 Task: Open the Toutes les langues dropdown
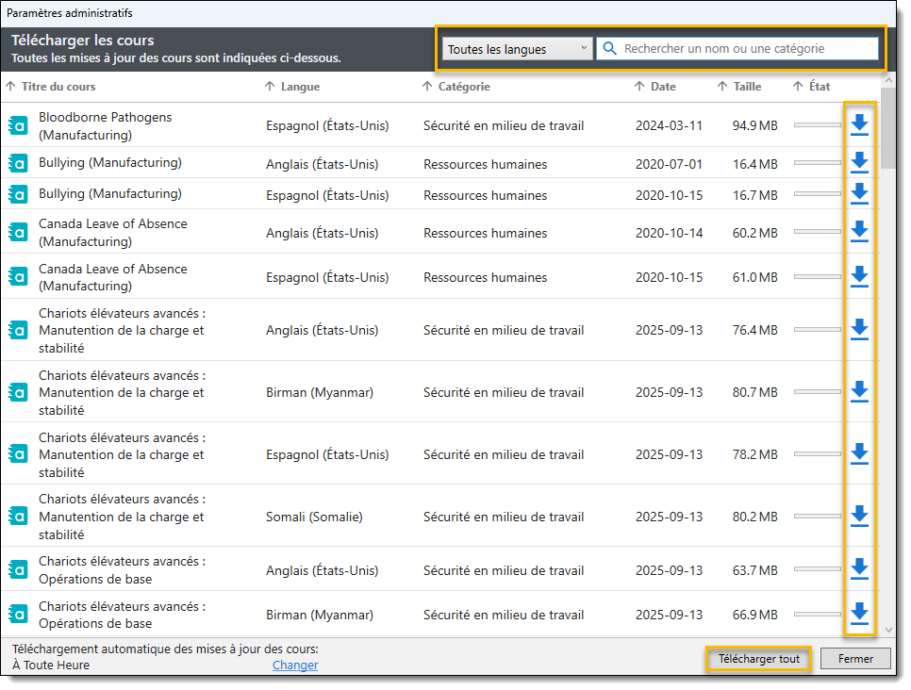pyautogui.click(x=516, y=49)
